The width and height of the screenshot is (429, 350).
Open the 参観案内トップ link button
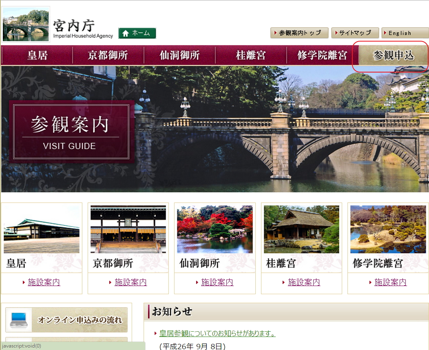pos(299,33)
